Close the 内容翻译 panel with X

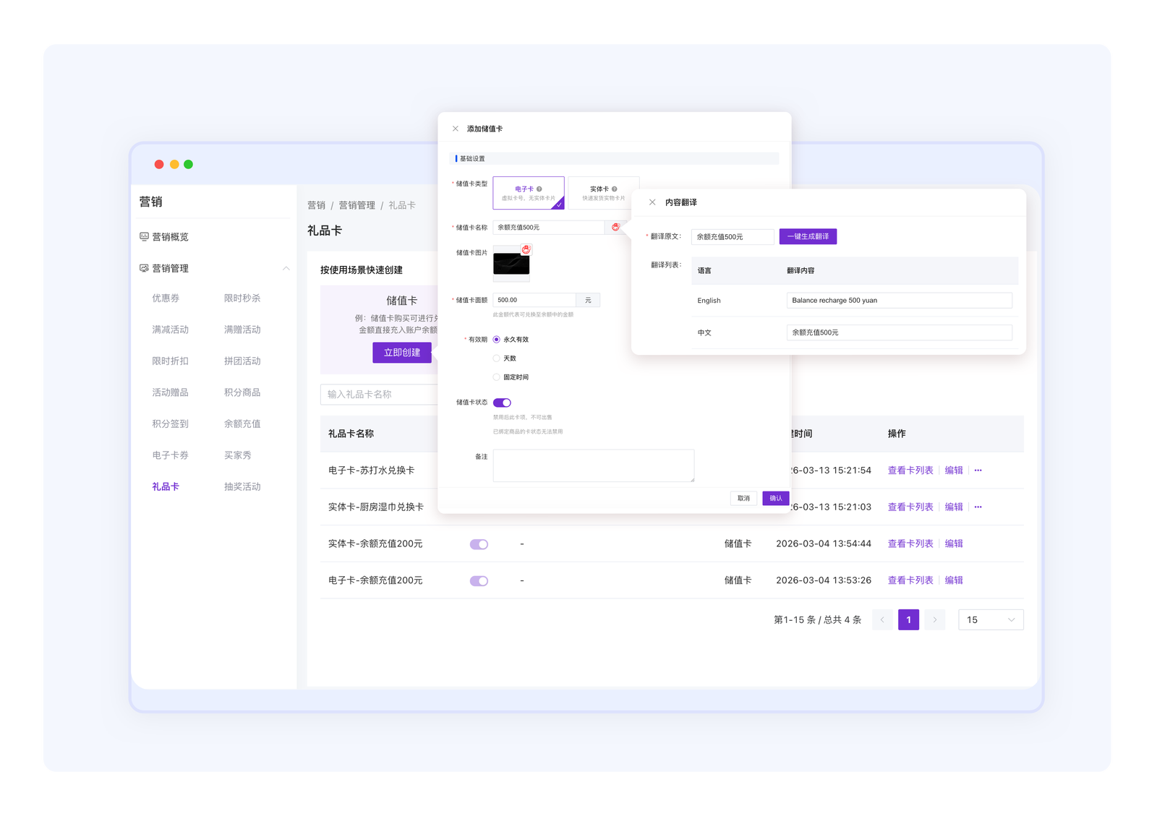652,202
